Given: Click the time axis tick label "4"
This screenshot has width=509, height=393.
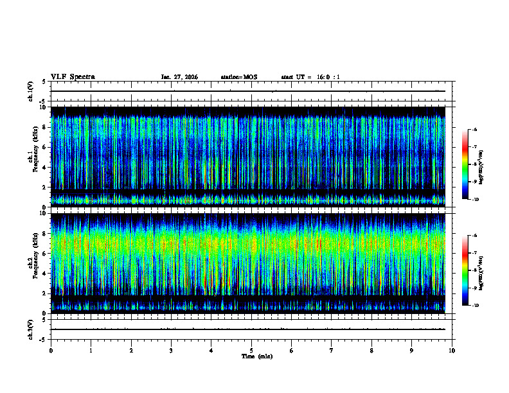Looking at the screenshot, I should [211, 351].
